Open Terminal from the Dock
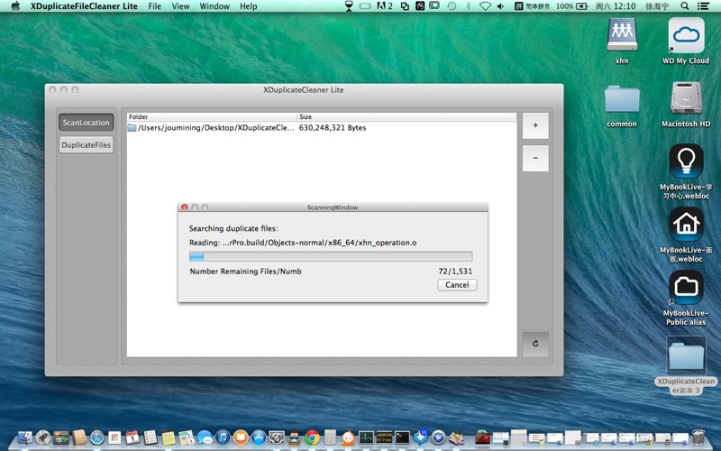 [402, 437]
